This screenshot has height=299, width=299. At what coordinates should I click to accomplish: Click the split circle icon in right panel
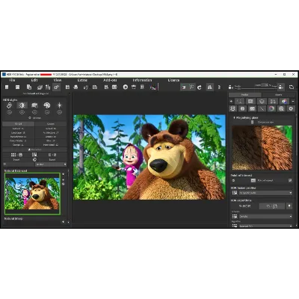coord(242,108)
